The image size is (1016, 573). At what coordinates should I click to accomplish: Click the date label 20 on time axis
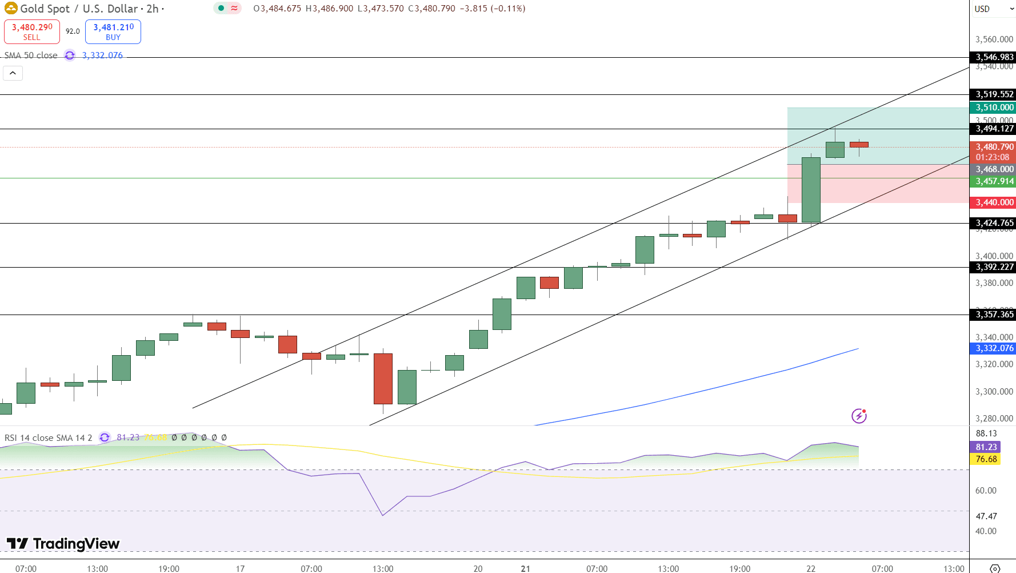pos(478,568)
